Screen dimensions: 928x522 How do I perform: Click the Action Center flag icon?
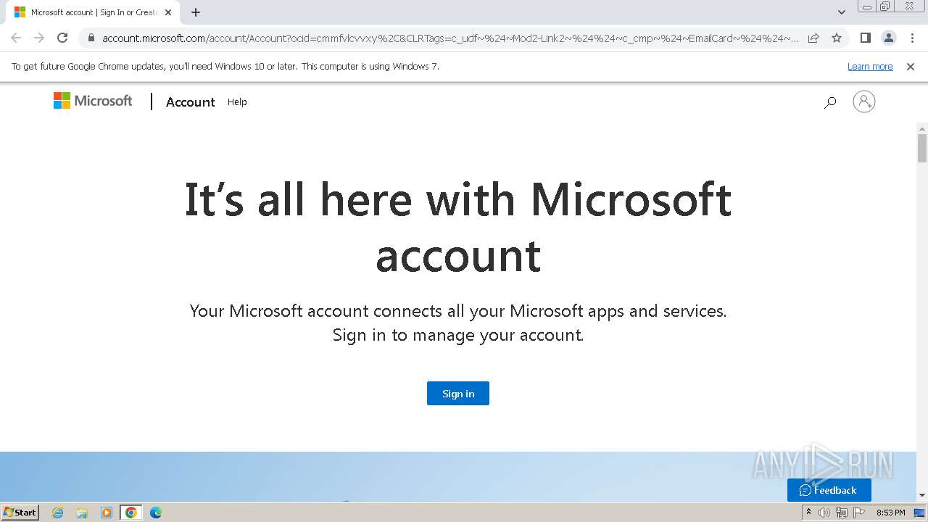click(858, 513)
